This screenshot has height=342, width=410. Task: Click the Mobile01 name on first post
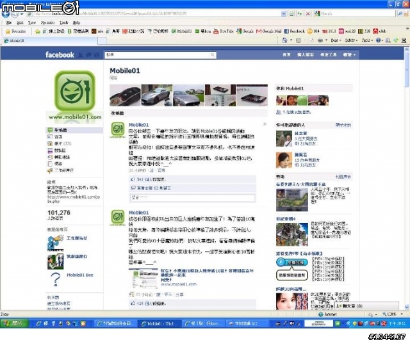pyautogui.click(x=138, y=125)
